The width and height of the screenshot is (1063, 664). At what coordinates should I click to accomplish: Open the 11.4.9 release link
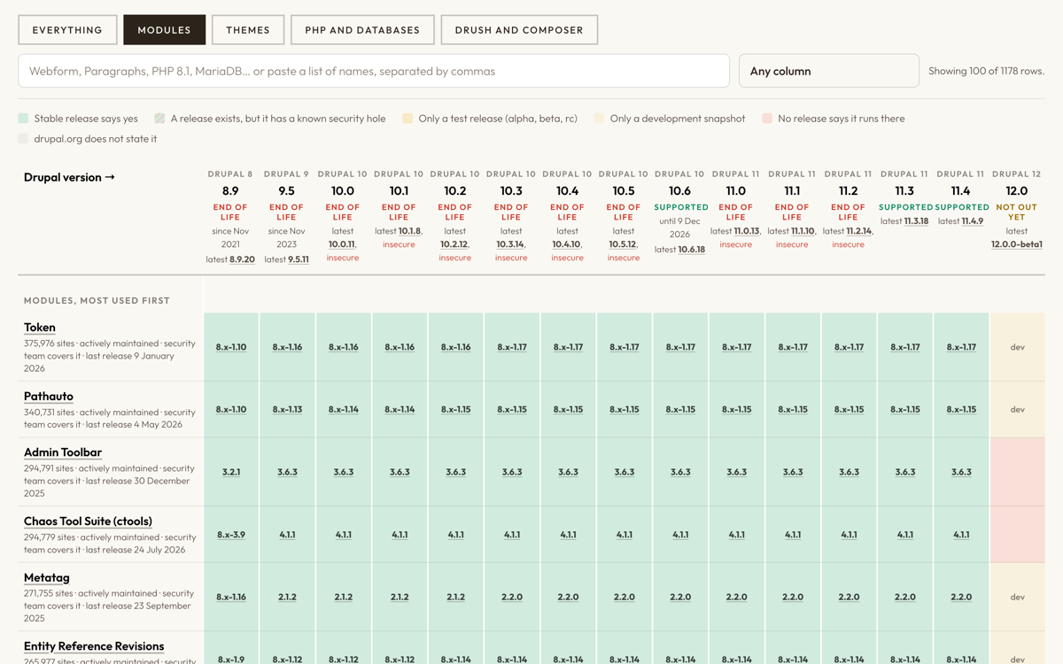click(973, 221)
